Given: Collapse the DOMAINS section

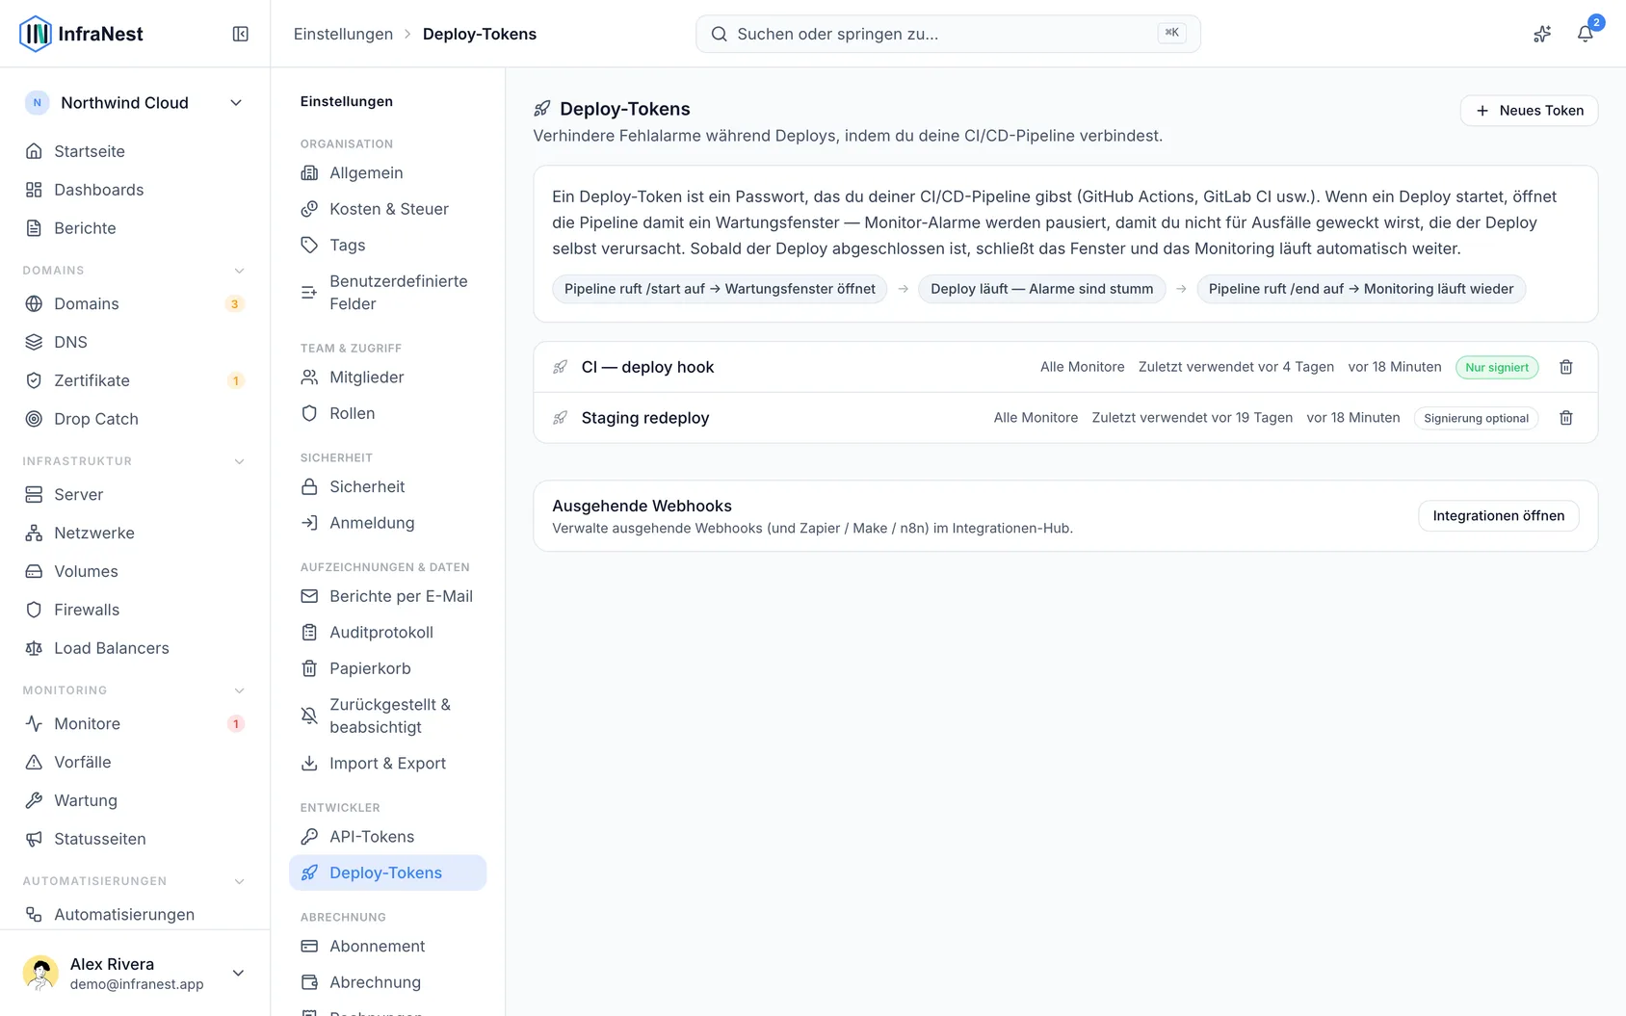Looking at the screenshot, I should (240, 271).
